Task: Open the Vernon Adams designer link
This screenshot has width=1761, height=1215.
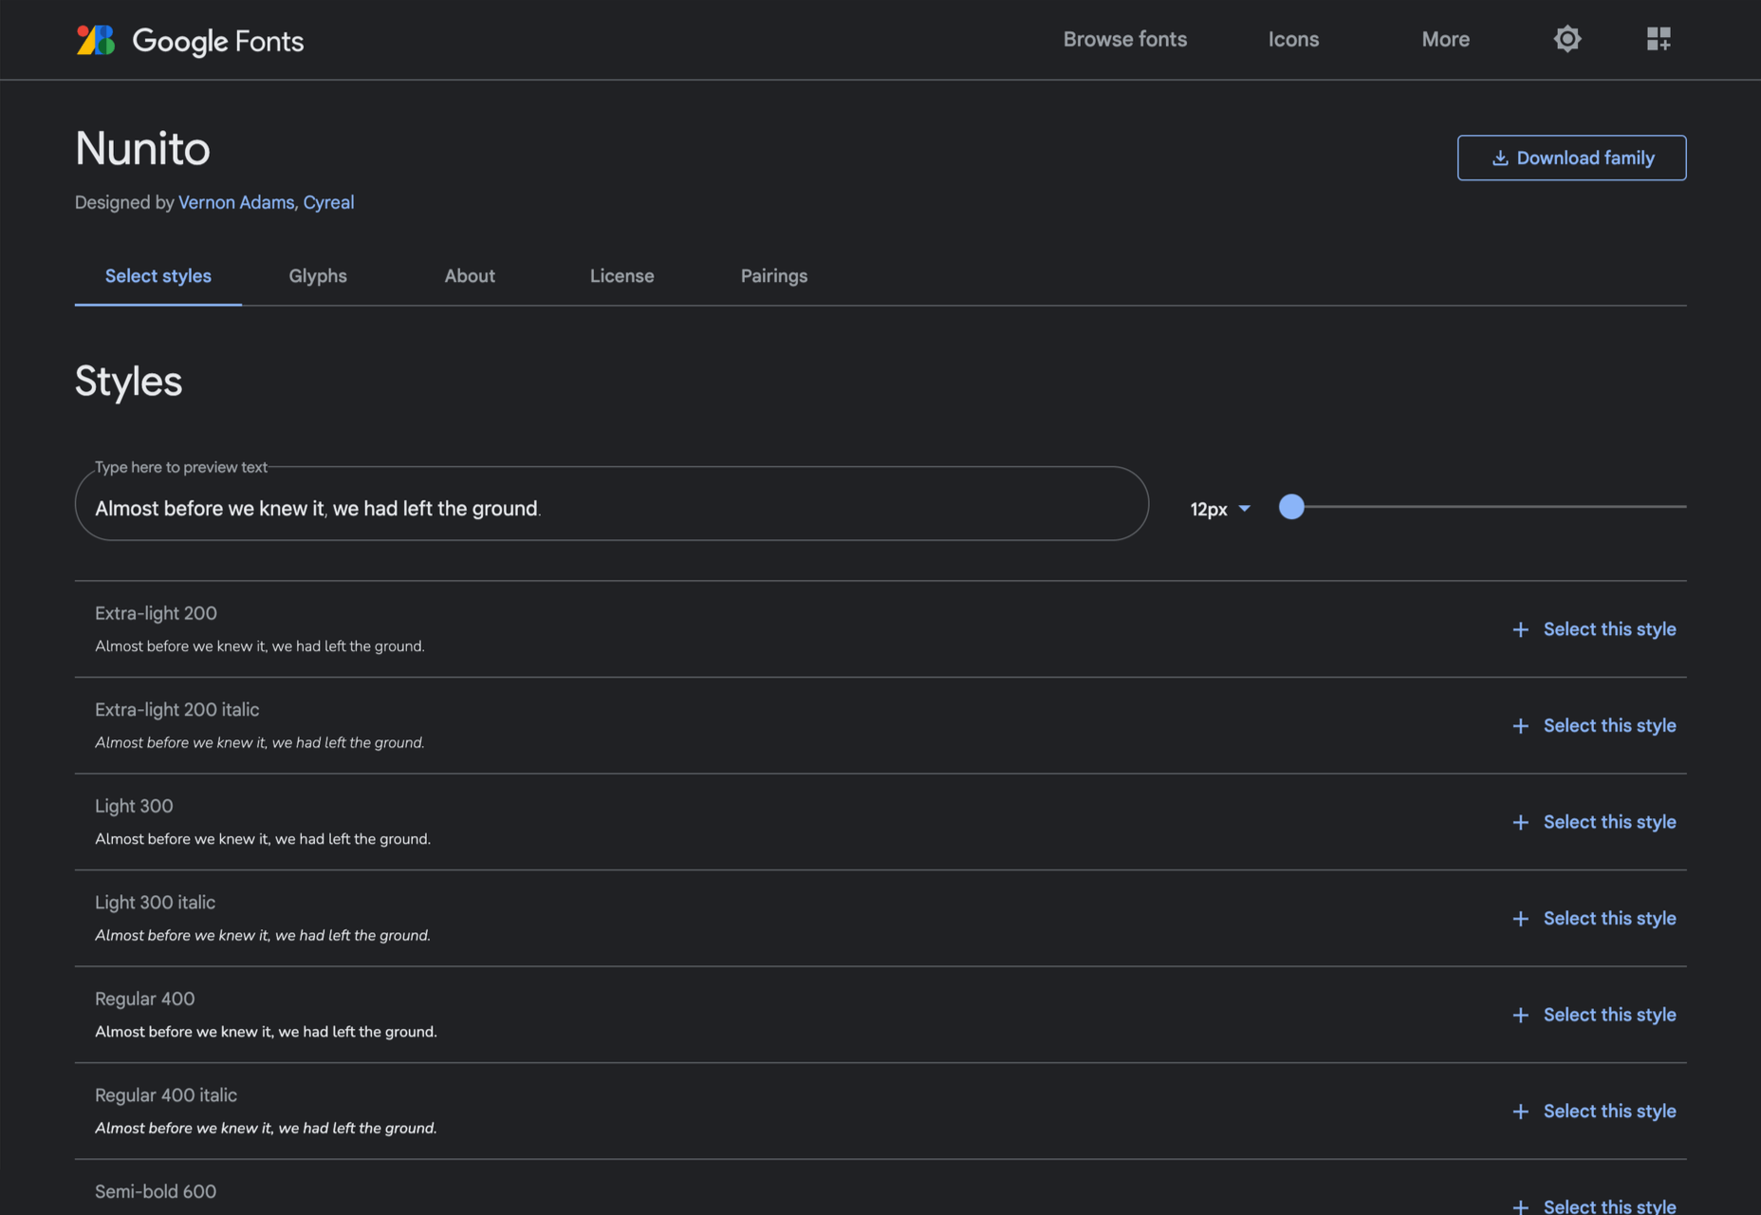Action: coord(236,202)
